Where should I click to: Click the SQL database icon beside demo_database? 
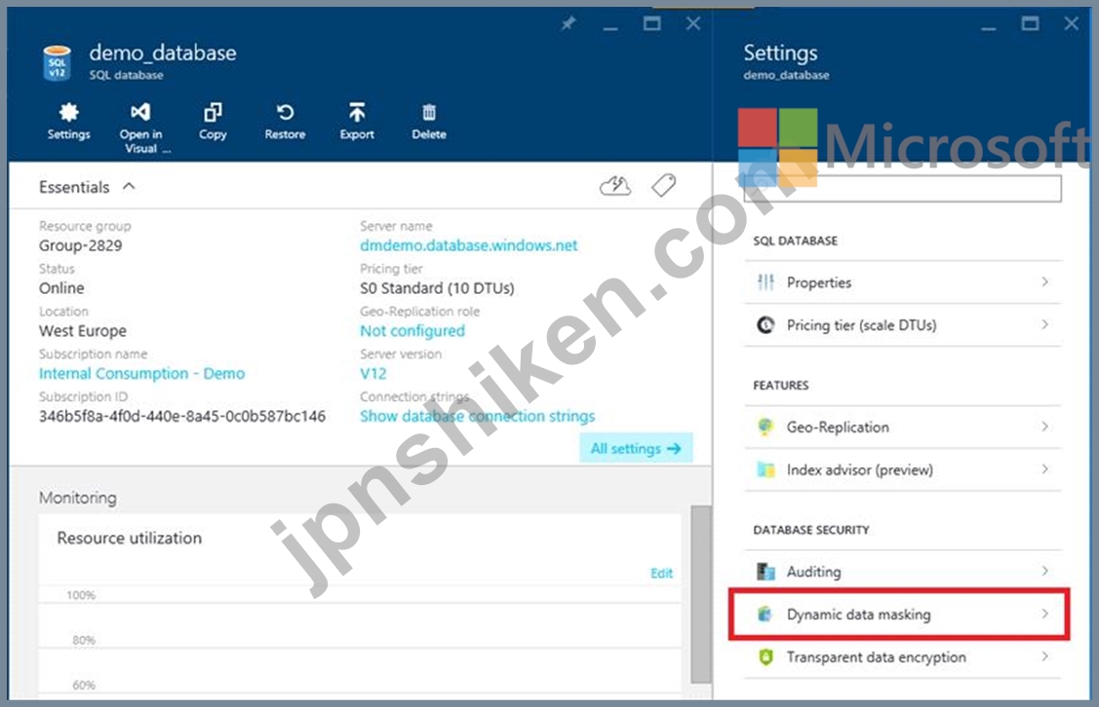point(57,63)
